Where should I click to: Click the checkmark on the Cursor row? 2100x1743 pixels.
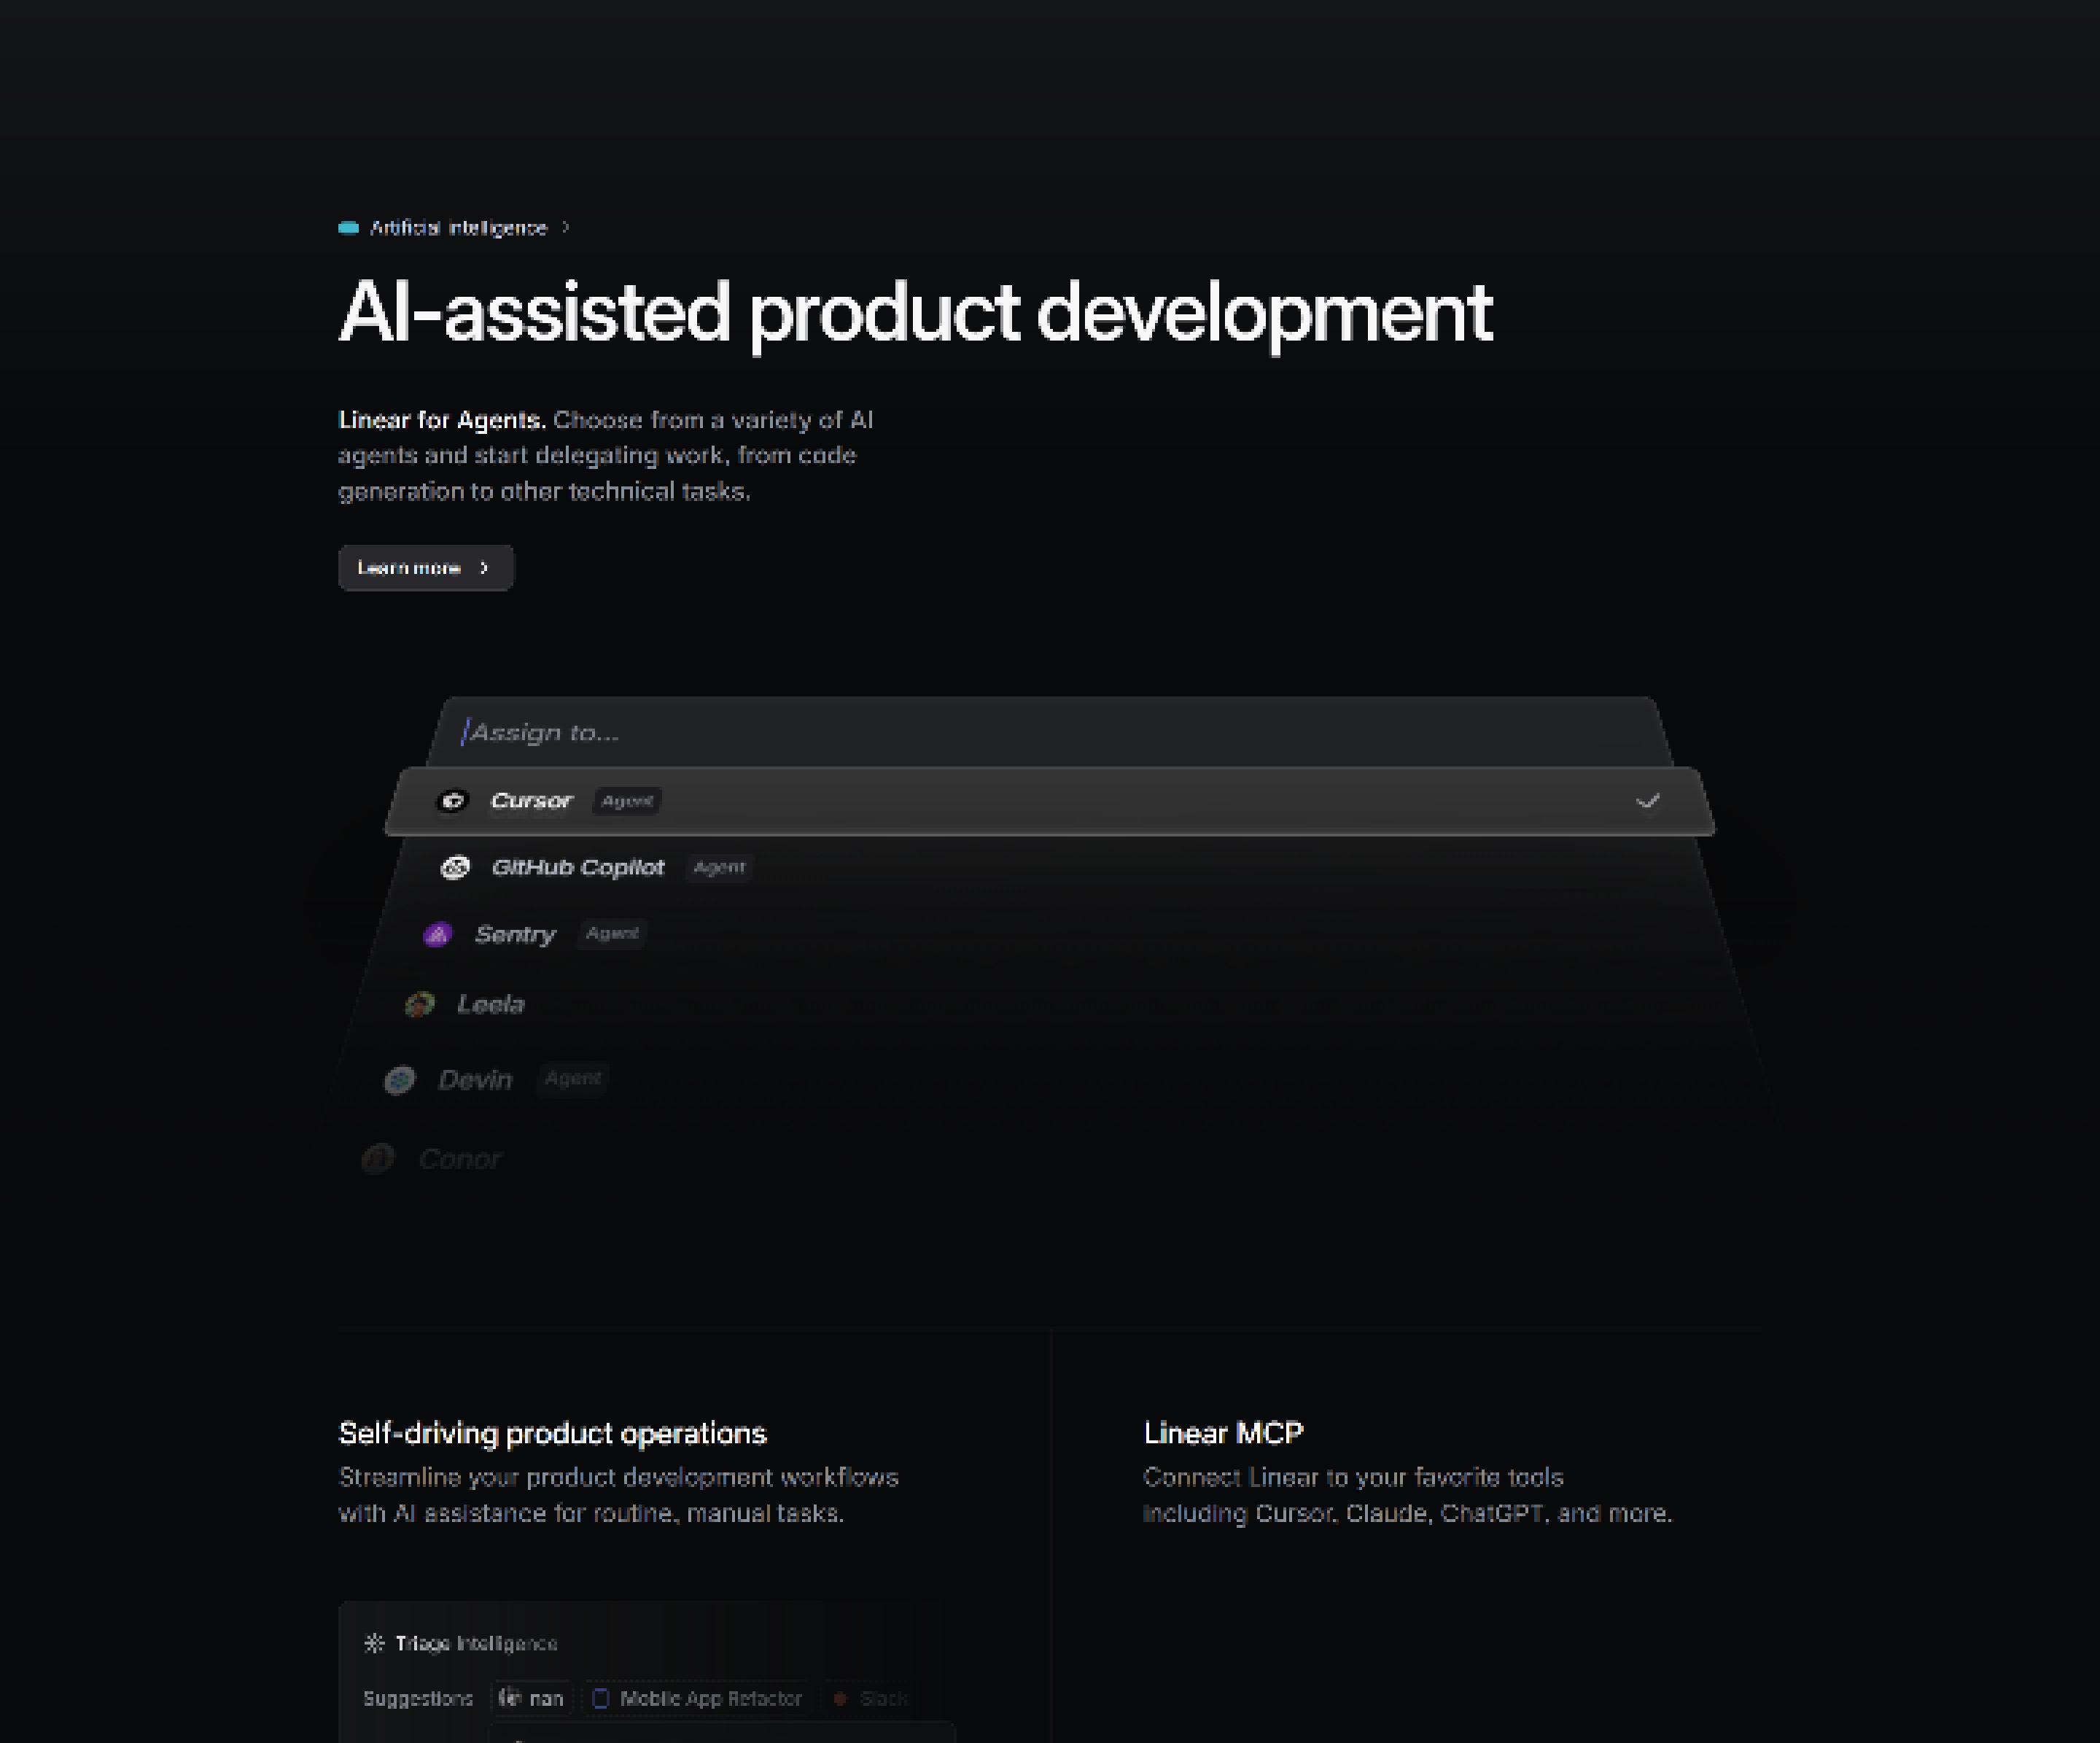coord(1647,800)
